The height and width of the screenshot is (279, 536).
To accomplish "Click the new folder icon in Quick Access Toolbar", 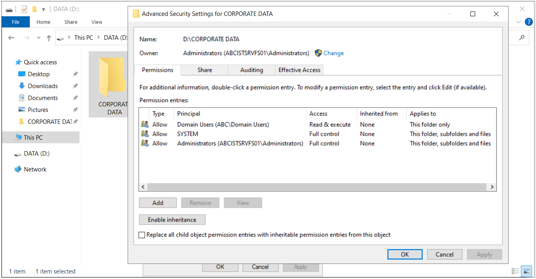I will (35, 9).
